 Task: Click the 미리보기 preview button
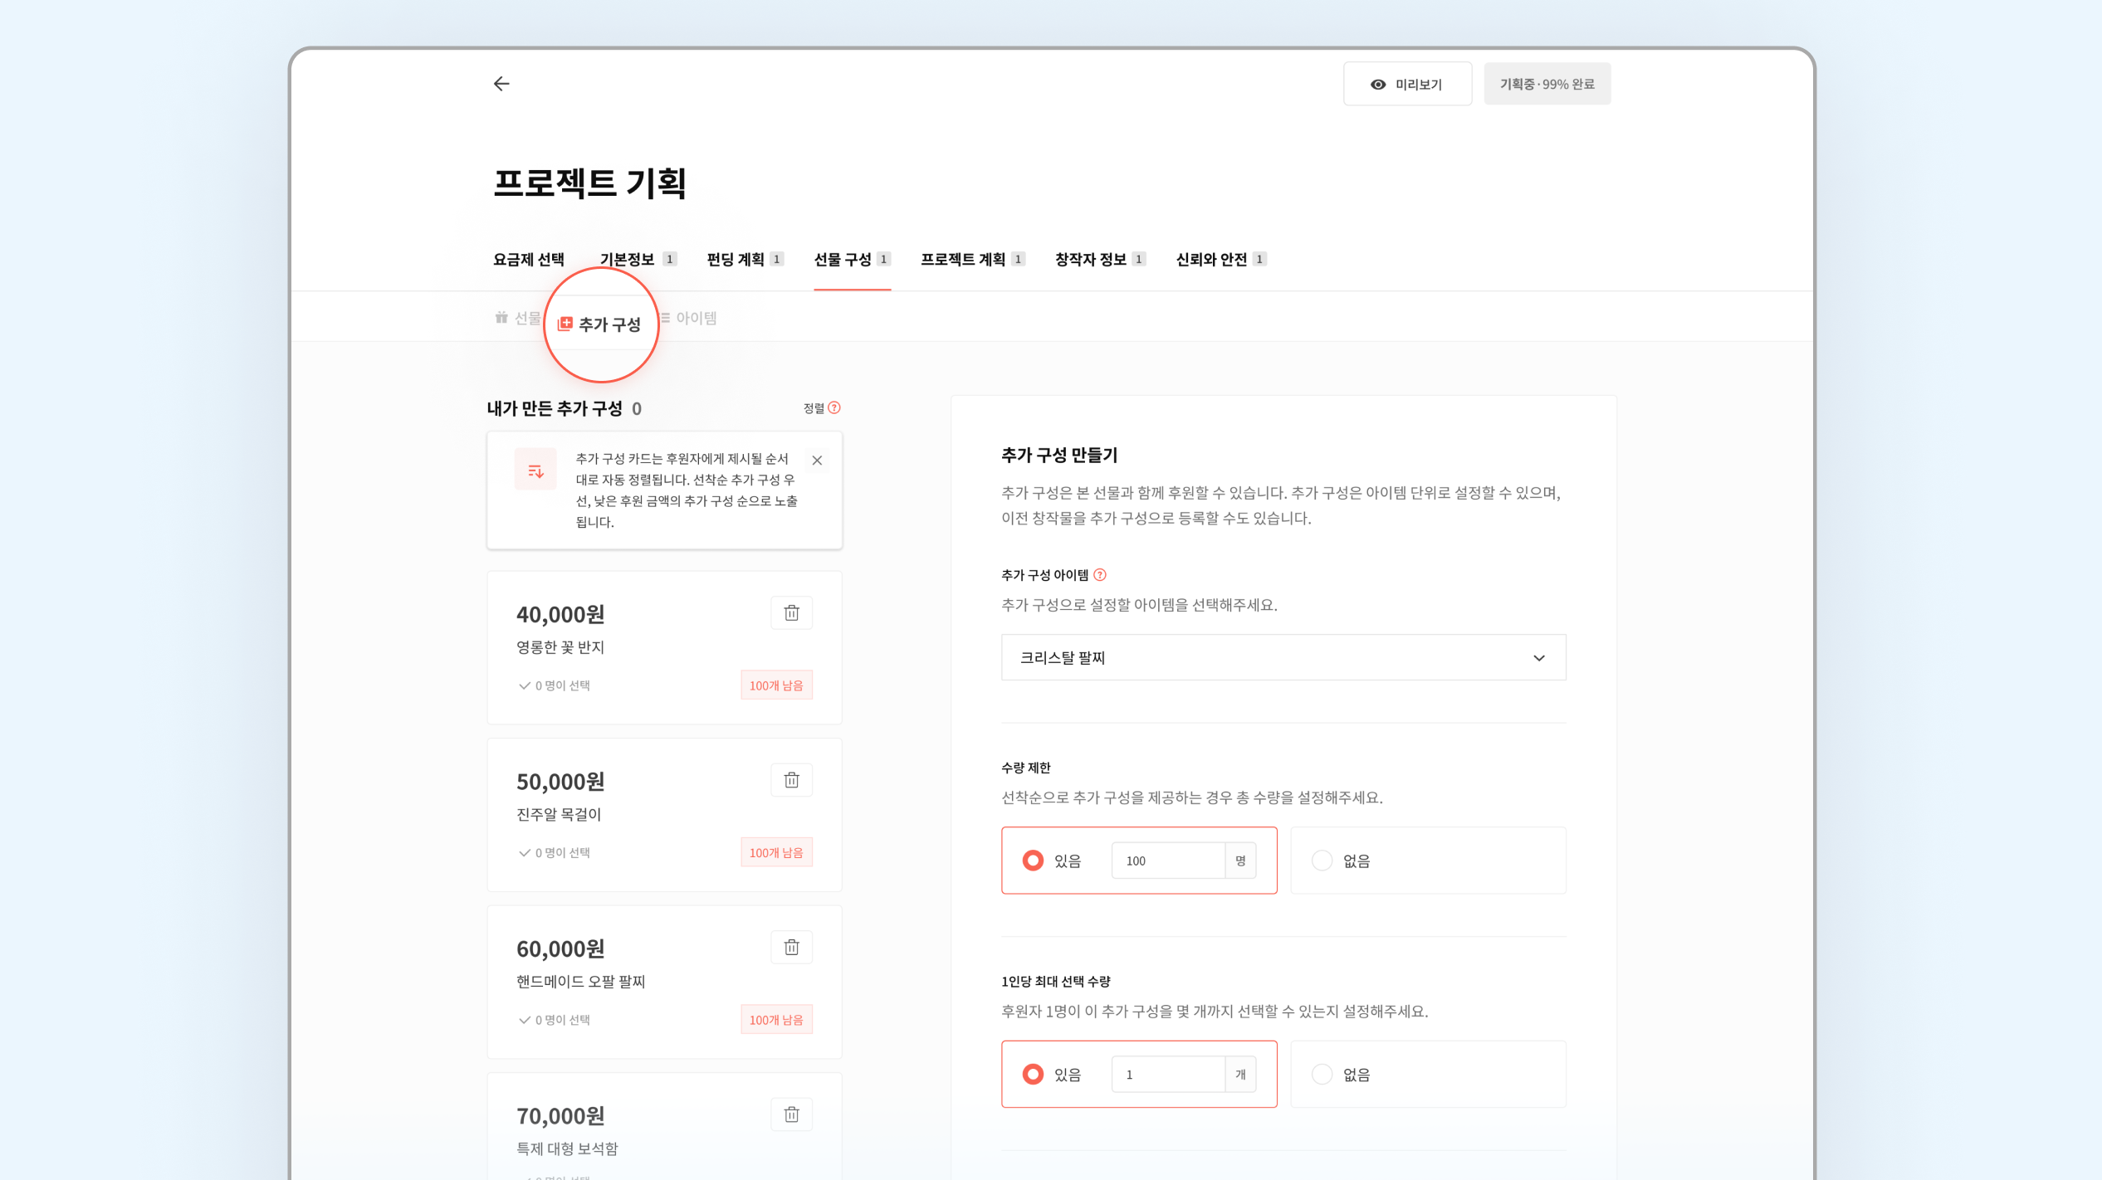[x=1407, y=84]
